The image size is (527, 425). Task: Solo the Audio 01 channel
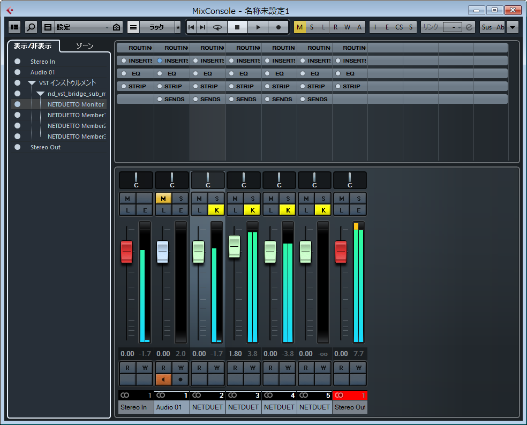(x=181, y=199)
